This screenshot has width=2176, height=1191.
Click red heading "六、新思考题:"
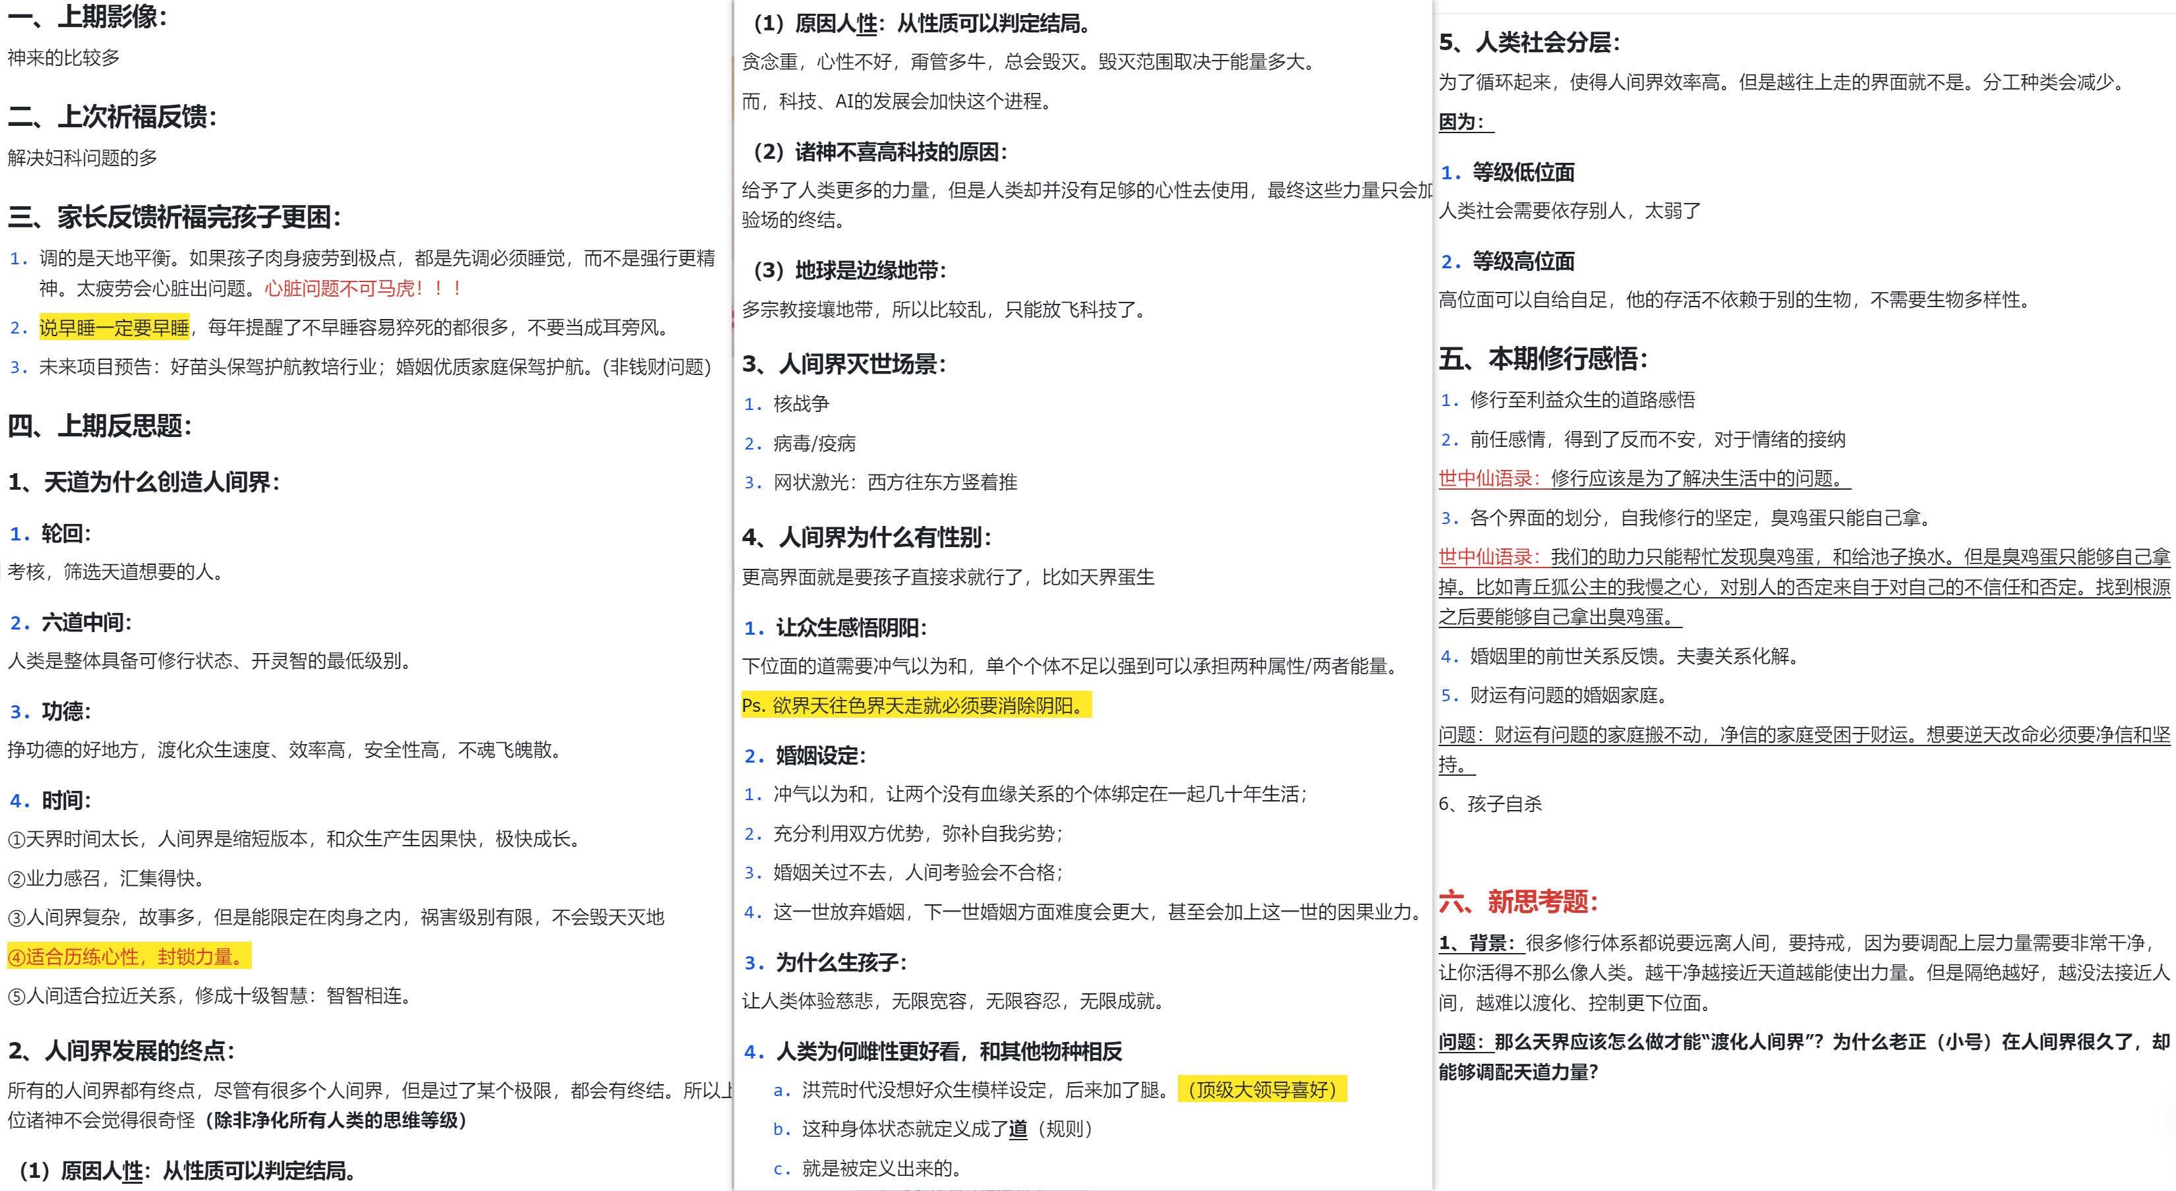point(1518,902)
